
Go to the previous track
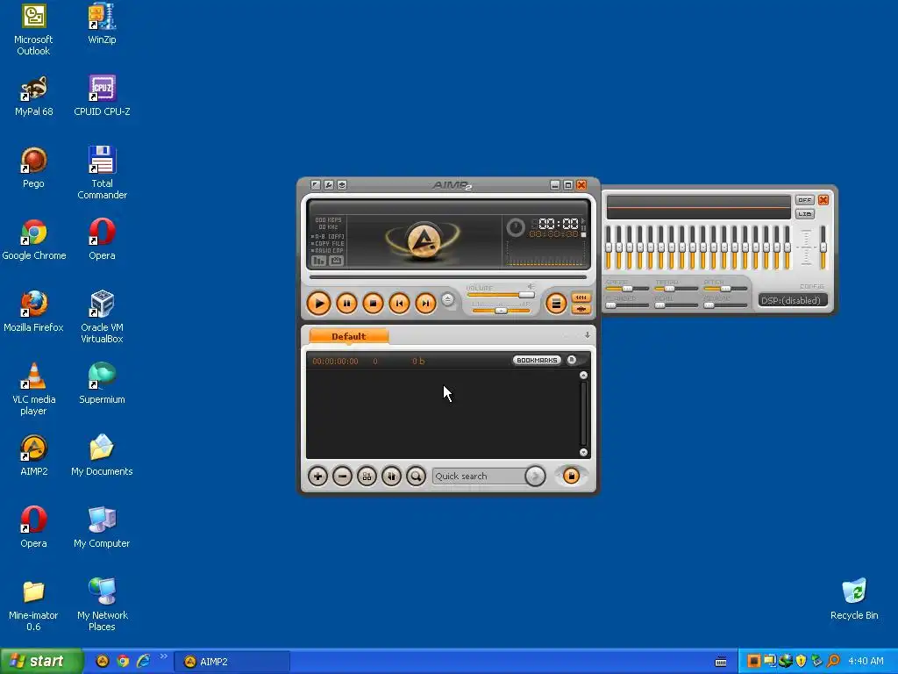coord(399,303)
